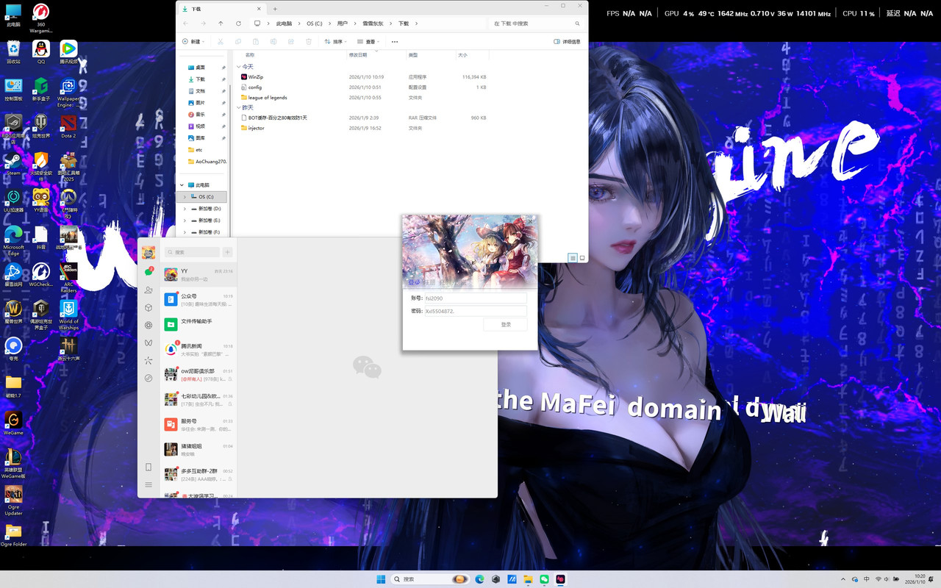
Task: Open the Dota 2 desktop icon
Action: [68, 126]
